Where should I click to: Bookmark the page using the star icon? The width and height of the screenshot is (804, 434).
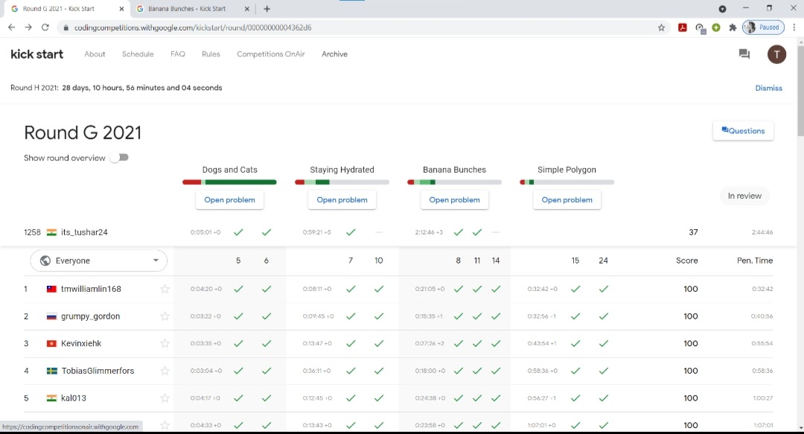pyautogui.click(x=661, y=27)
